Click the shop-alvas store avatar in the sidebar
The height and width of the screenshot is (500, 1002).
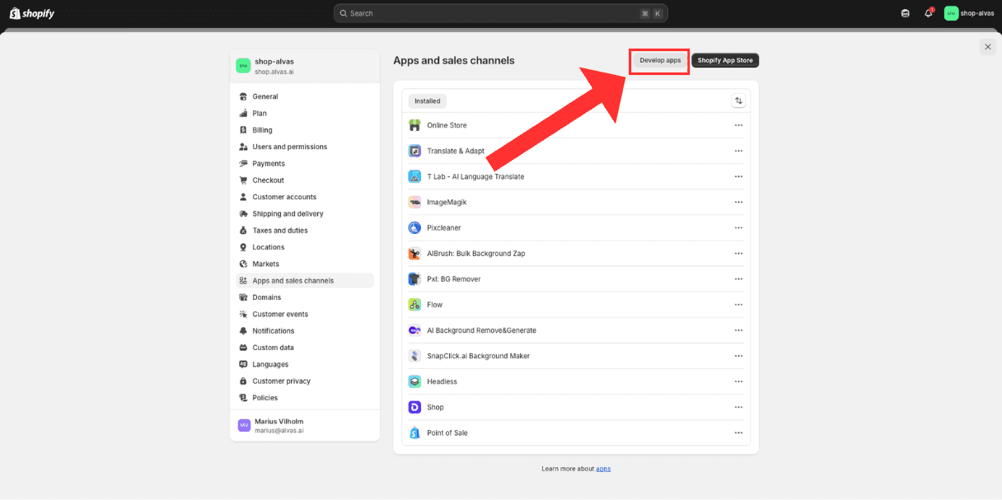(243, 66)
